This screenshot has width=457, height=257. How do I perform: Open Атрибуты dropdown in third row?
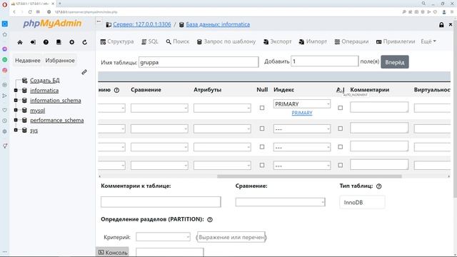tap(222, 147)
